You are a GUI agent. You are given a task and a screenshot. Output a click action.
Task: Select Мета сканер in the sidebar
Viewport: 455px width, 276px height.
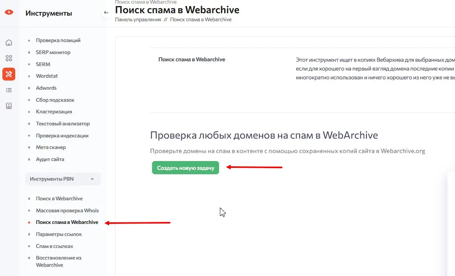tap(51, 147)
